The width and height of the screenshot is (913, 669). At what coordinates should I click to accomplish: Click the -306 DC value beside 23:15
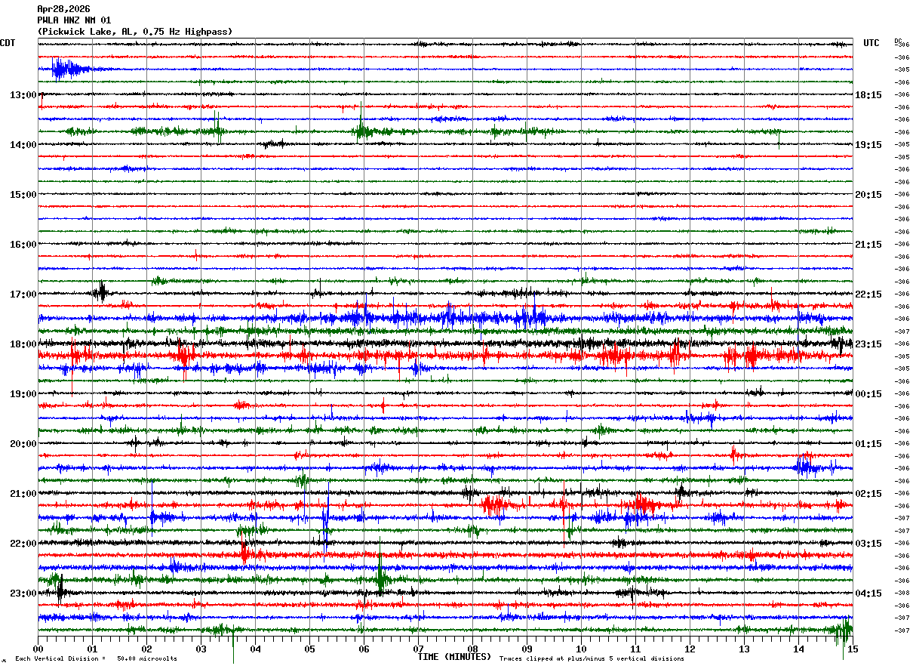pos(901,344)
